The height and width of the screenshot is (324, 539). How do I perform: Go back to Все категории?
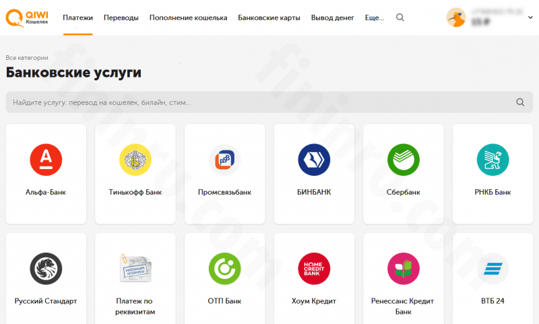(27, 58)
